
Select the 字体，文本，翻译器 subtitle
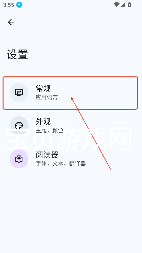61,164
